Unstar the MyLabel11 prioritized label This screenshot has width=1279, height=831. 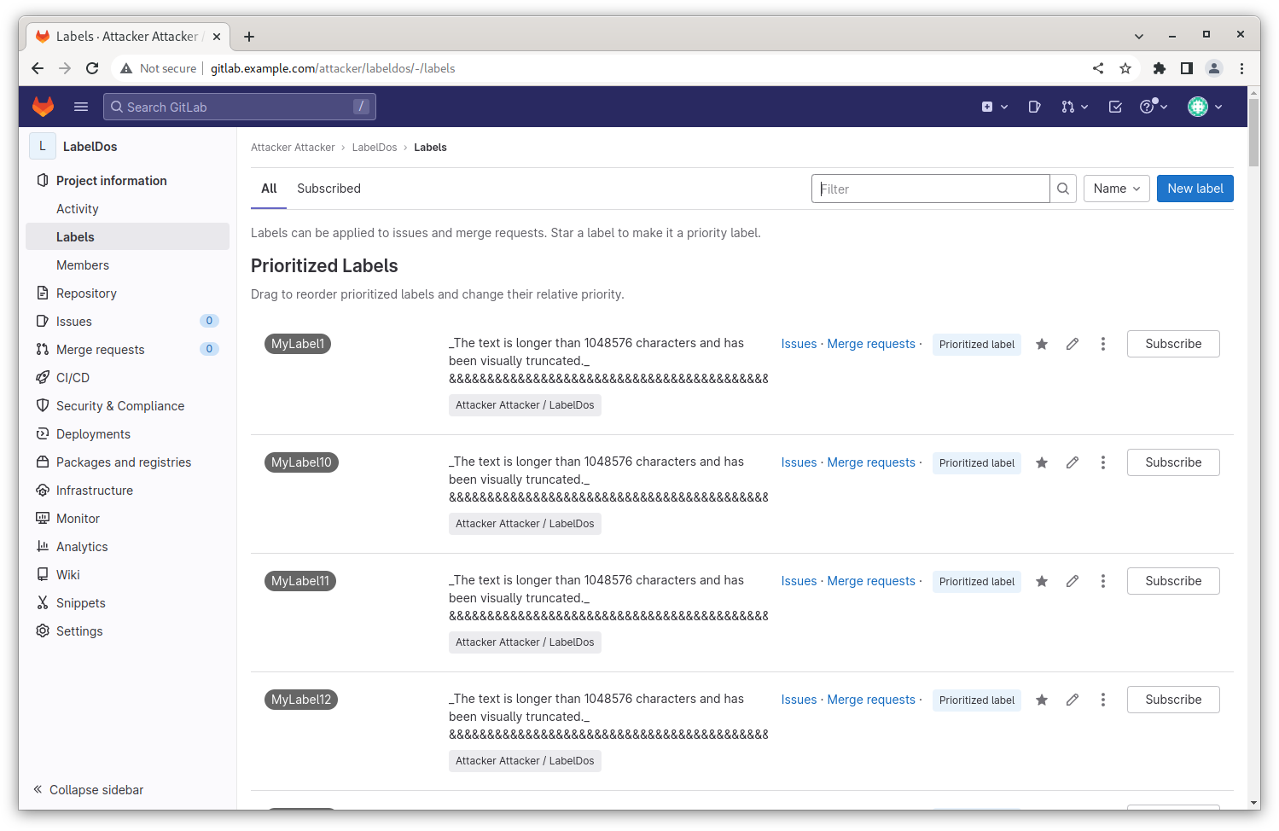[x=1042, y=581]
